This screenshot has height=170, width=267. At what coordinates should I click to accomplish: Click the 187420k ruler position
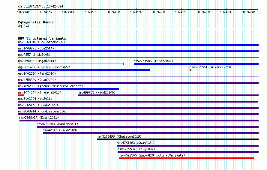pyautogui.click(x=159, y=12)
